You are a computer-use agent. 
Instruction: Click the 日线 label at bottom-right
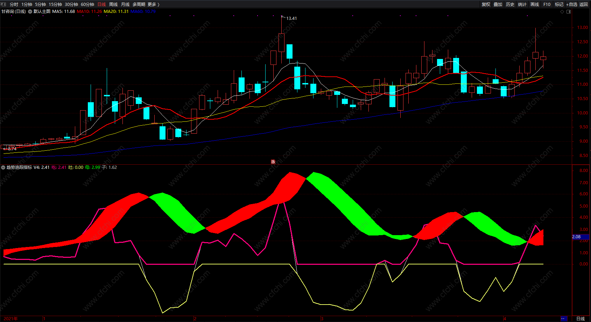click(581, 319)
